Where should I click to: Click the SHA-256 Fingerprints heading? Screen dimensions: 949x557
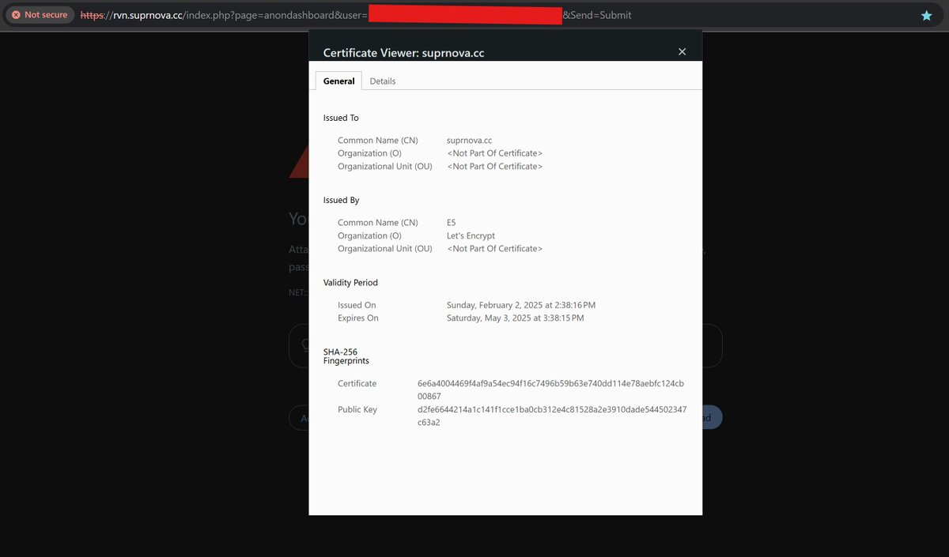(x=346, y=356)
